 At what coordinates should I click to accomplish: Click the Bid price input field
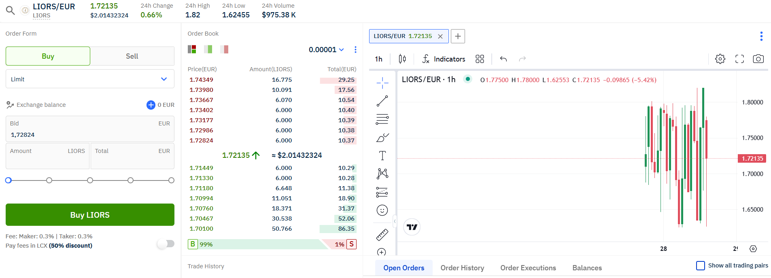[x=90, y=129]
